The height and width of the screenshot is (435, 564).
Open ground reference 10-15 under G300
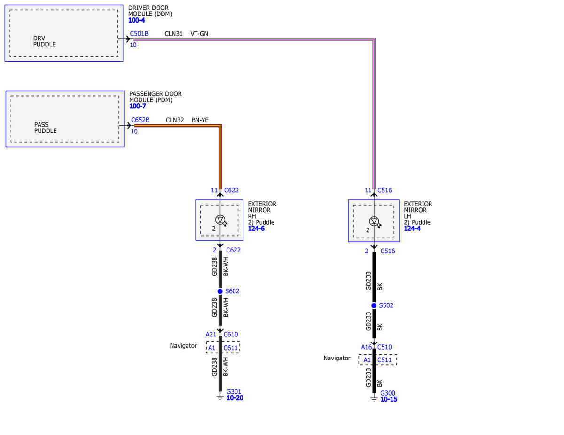tap(389, 399)
